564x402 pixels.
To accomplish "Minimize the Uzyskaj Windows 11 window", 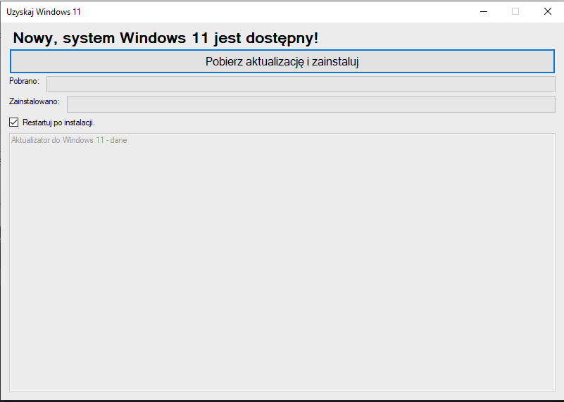I will tap(484, 11).
